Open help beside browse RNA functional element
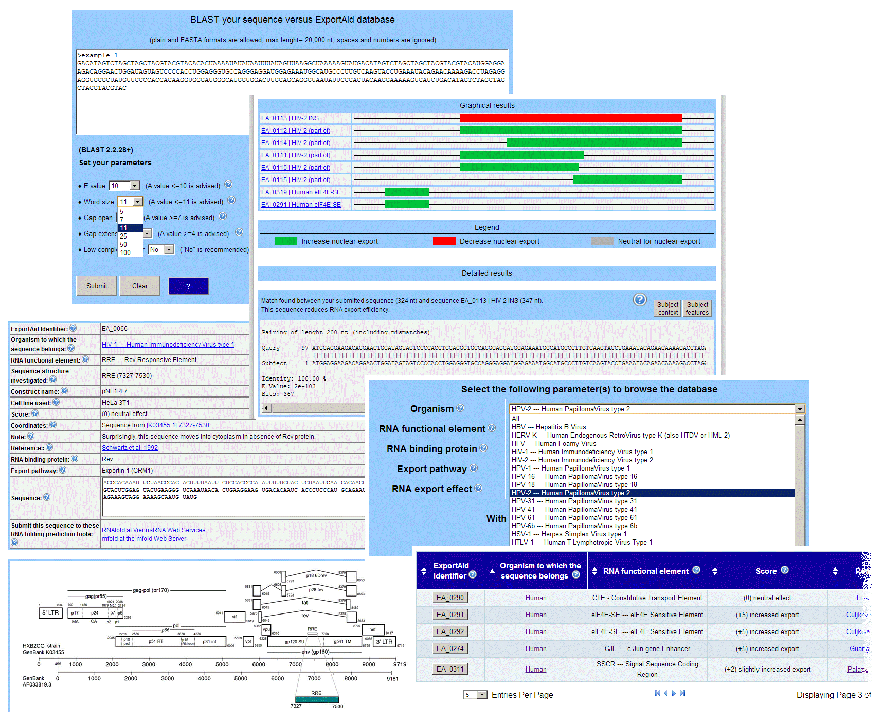This screenshot has height=722, width=884. tap(492, 428)
